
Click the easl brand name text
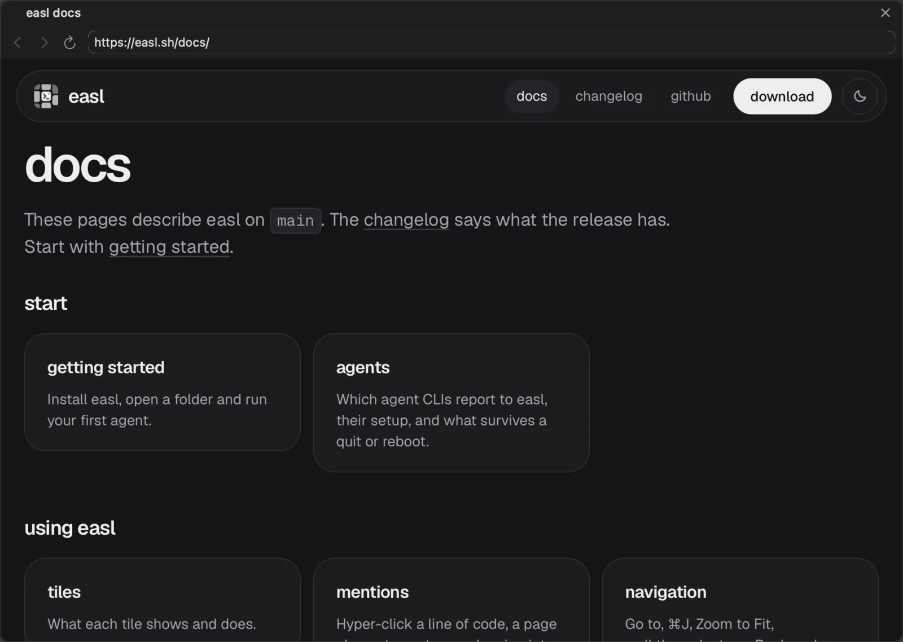click(86, 96)
